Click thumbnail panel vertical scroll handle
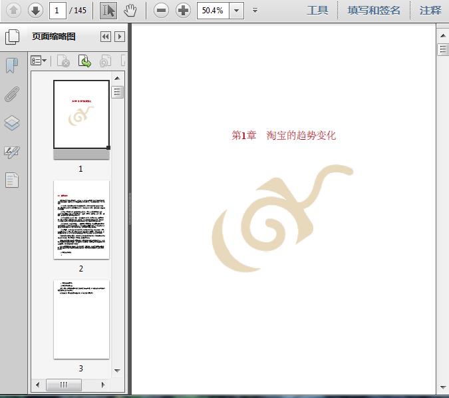The height and width of the screenshot is (398, 449). (x=117, y=92)
